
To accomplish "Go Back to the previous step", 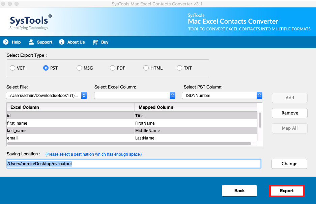I will pos(239,191).
